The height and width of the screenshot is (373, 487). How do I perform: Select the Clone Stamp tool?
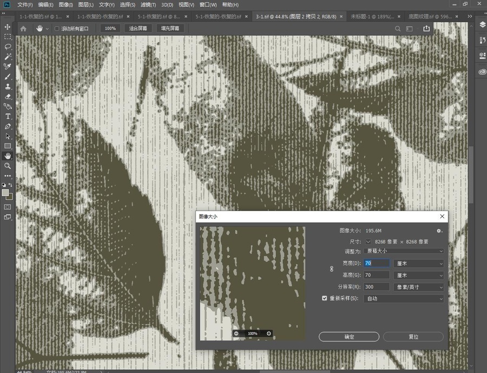8,86
